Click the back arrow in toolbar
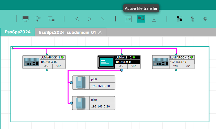Image resolution: width=216 pixels, height=129 pixels. click(77, 19)
